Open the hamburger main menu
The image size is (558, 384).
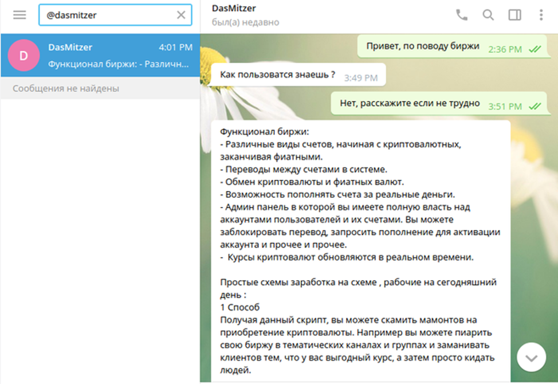pyautogui.click(x=19, y=15)
